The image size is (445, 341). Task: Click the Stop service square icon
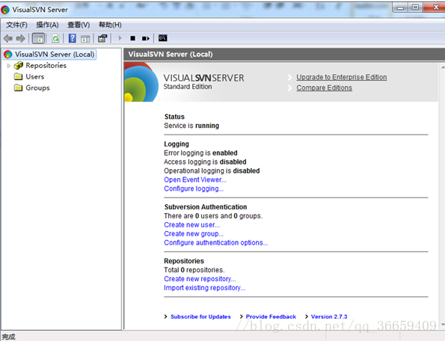[132, 38]
